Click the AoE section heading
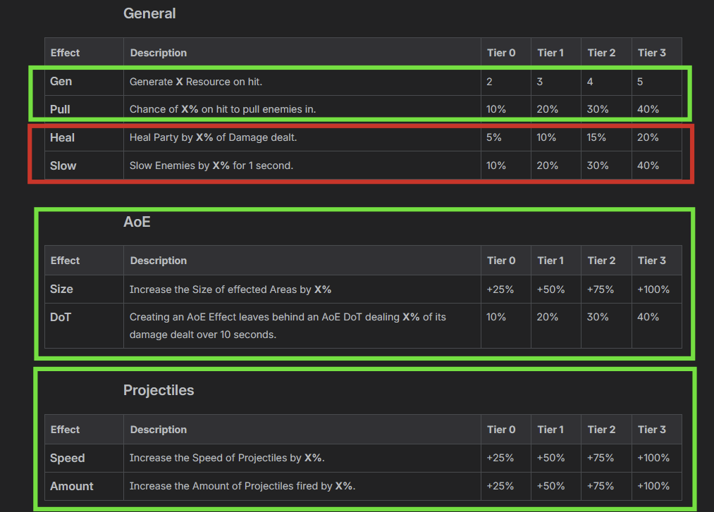 coord(137,222)
